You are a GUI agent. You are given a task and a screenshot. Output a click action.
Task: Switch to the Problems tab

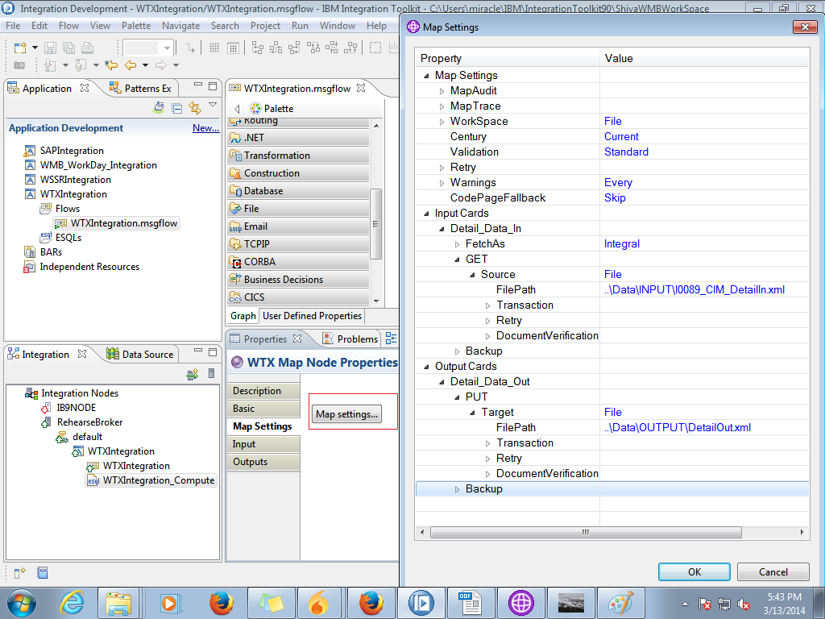350,339
